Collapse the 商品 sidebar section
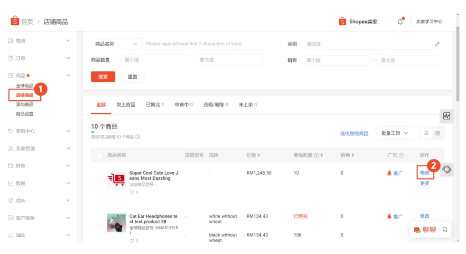Screen dimensions: 466x254 pyautogui.click(x=68, y=75)
